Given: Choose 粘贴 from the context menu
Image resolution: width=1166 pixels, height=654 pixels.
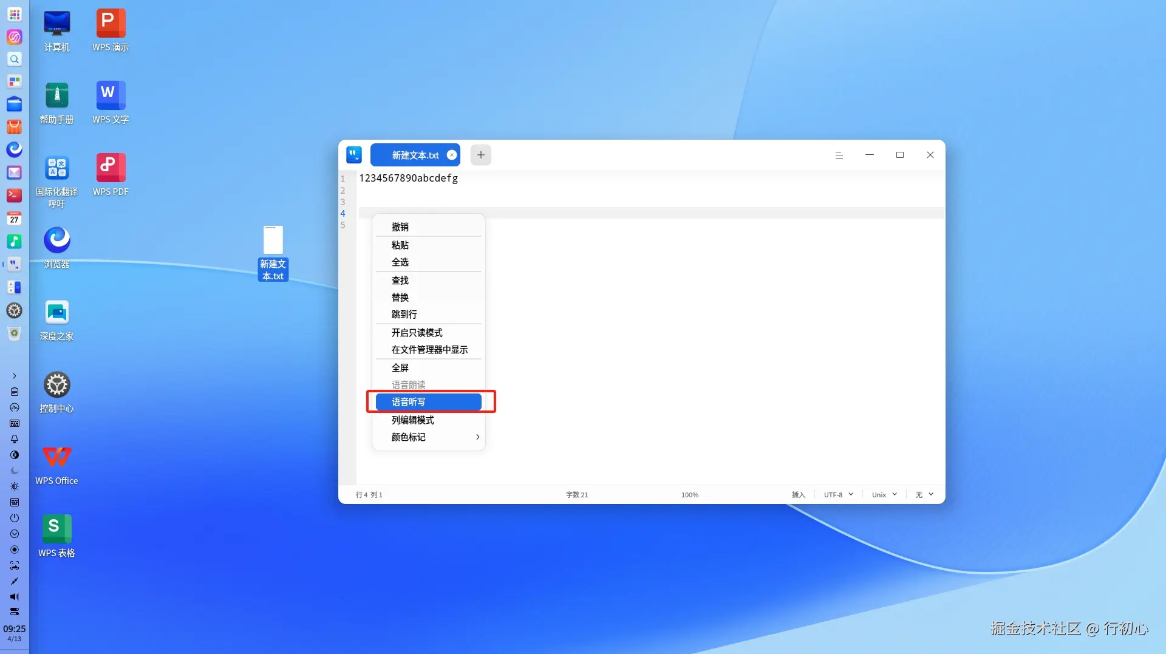Looking at the screenshot, I should [x=429, y=245].
